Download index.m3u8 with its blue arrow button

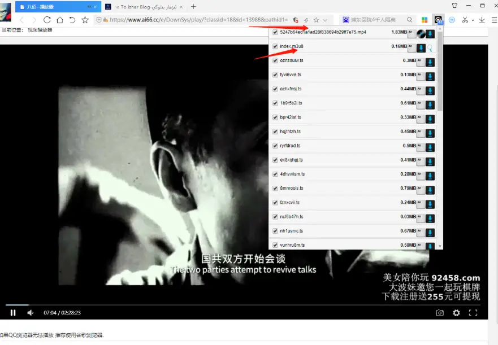click(420, 47)
